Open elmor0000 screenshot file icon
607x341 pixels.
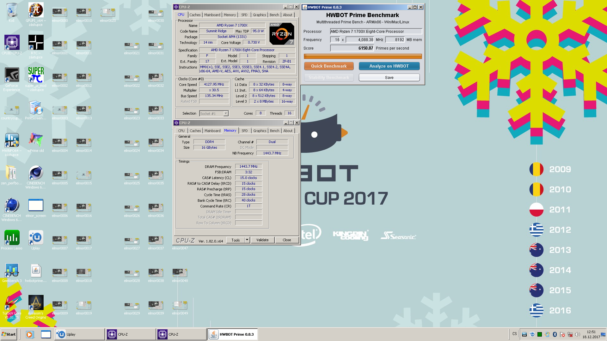click(60, 15)
